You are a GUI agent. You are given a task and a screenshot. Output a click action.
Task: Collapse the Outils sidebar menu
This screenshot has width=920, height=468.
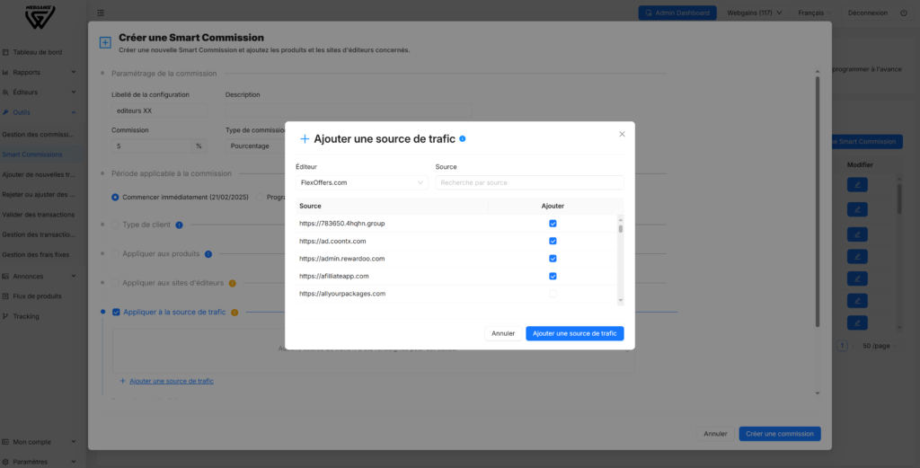pyautogui.click(x=74, y=112)
